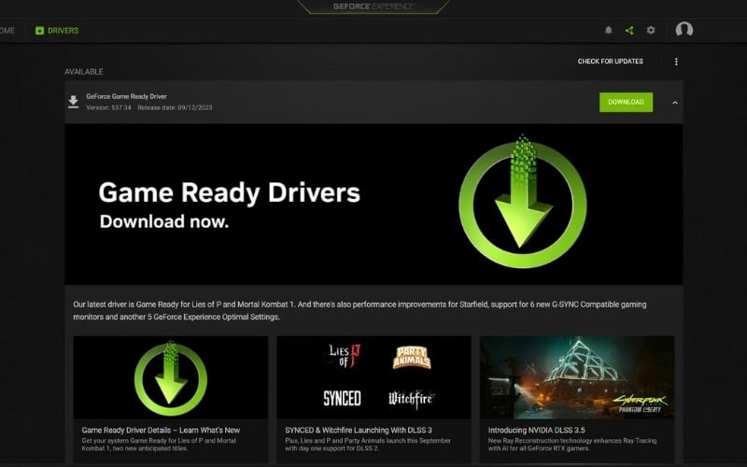
Task: Open the user account avatar
Action: (684, 30)
